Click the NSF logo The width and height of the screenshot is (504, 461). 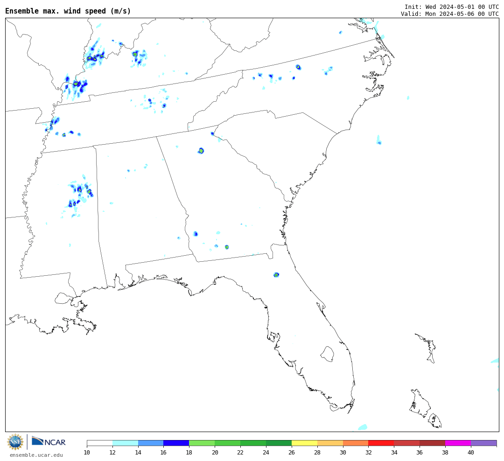click(x=15, y=442)
